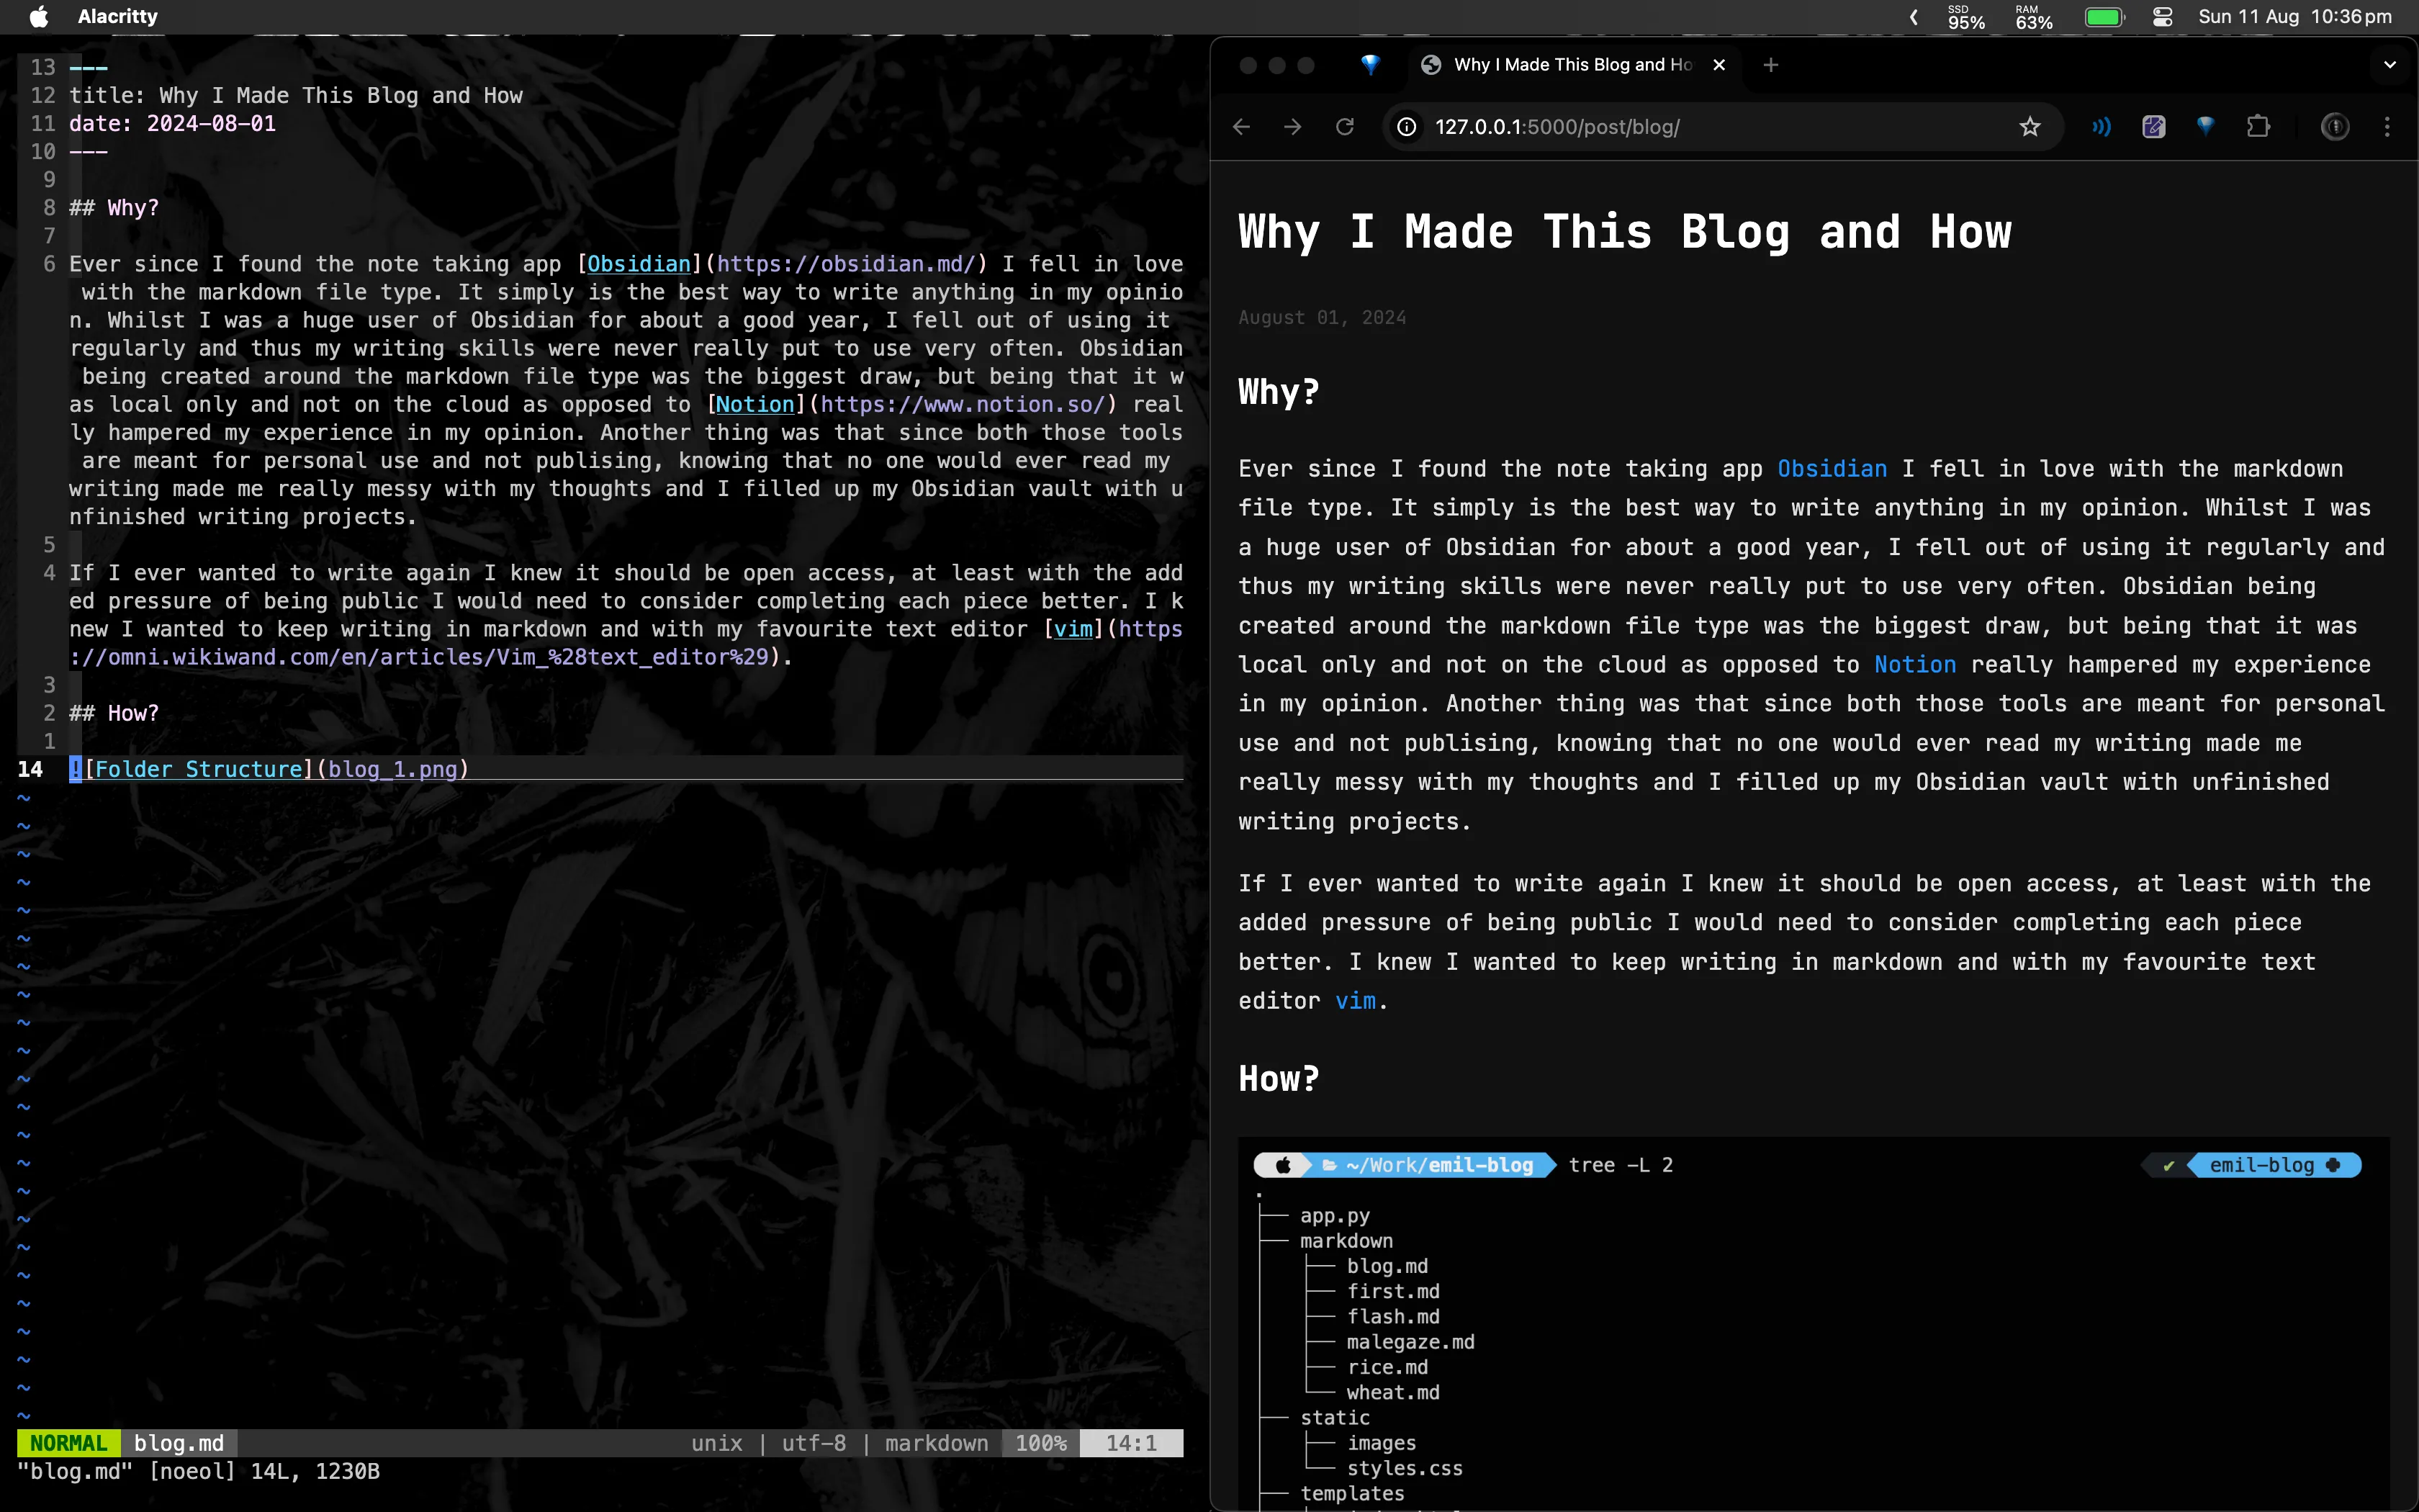This screenshot has width=2419, height=1512.
Task: Open the Extensions puzzle menu
Action: point(2258,127)
